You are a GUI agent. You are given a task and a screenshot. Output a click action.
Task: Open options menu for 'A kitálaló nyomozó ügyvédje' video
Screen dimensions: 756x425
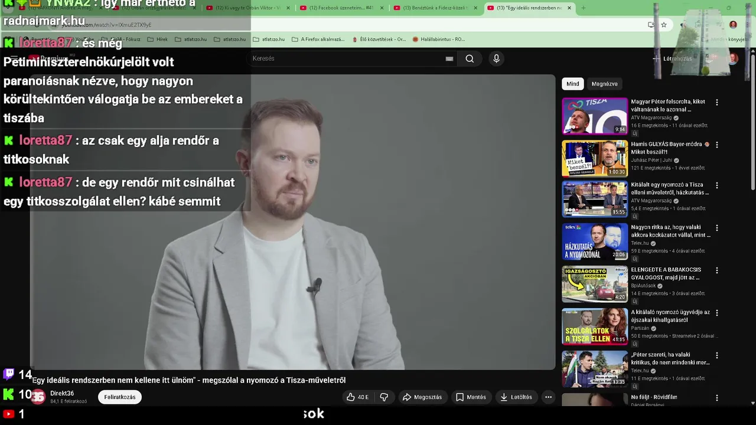tap(717, 312)
